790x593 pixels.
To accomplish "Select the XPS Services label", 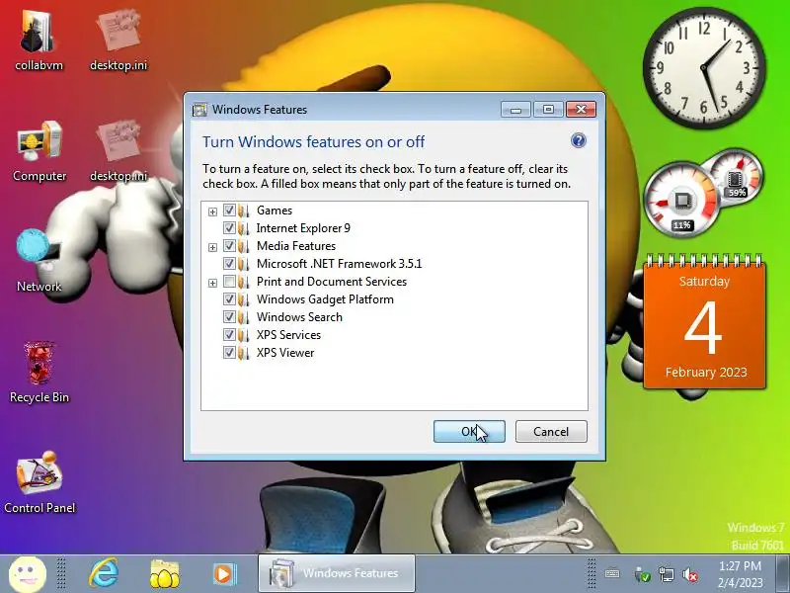I will tap(288, 335).
